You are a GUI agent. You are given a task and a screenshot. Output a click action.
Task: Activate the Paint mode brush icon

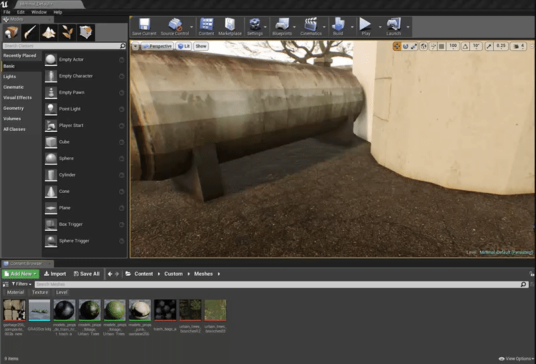tap(31, 32)
